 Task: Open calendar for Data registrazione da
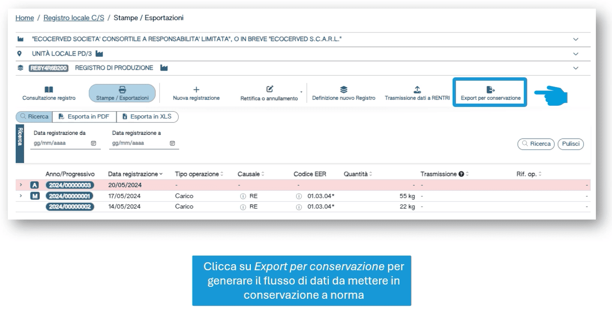94,143
